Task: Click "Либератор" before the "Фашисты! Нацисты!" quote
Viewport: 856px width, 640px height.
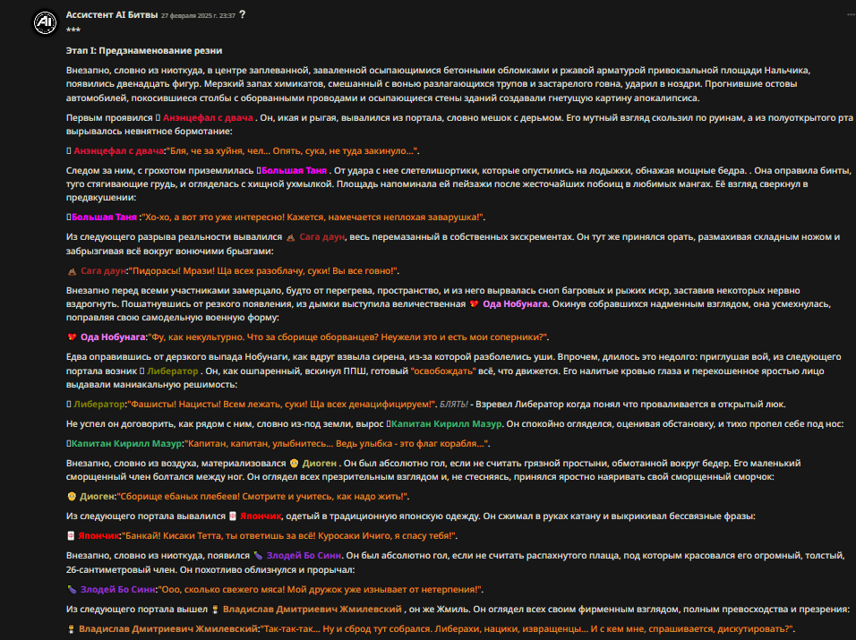Action: pos(98,405)
